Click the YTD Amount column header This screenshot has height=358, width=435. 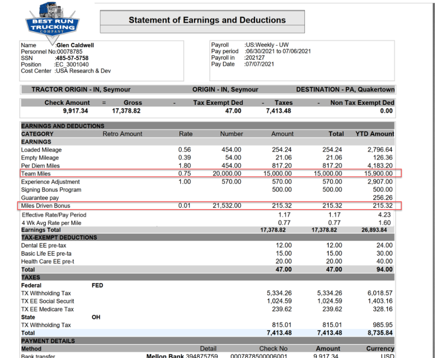click(x=375, y=134)
